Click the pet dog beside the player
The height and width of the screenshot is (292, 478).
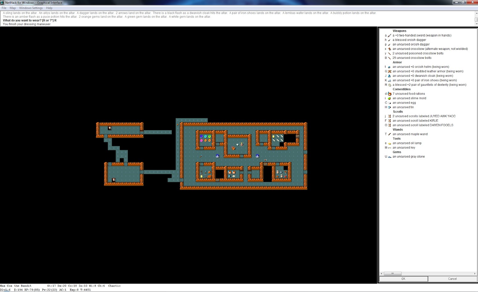click(233, 148)
